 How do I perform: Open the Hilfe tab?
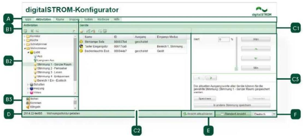(117, 19)
